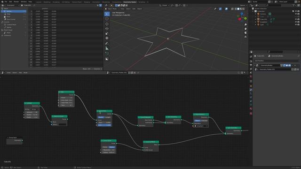Select the 3D Cursor tool
The image size is (301, 169).
click(x=107, y=19)
